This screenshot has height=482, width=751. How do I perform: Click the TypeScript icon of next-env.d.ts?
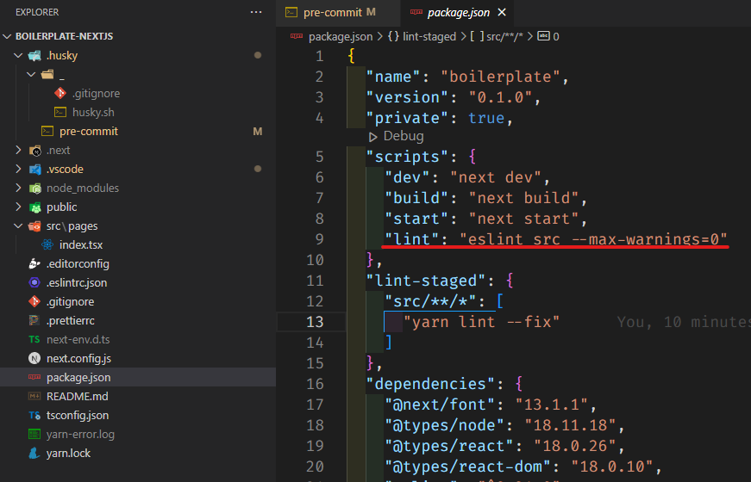(x=34, y=339)
